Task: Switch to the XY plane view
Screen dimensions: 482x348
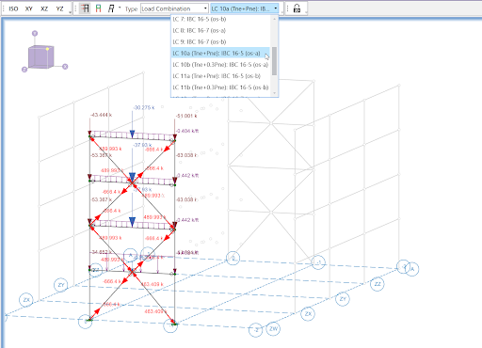Action: 29,8
